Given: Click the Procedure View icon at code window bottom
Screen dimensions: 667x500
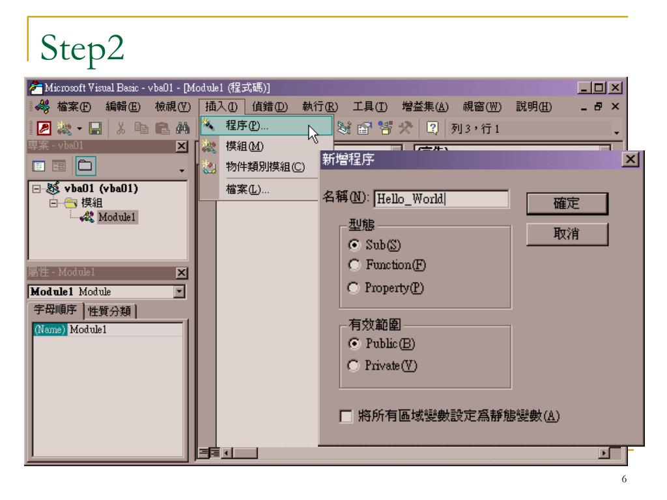Looking at the screenshot, I should (x=204, y=452).
